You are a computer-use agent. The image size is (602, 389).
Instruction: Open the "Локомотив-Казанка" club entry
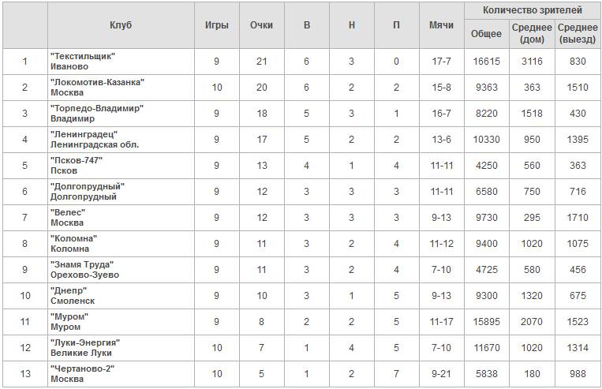pos(96,82)
